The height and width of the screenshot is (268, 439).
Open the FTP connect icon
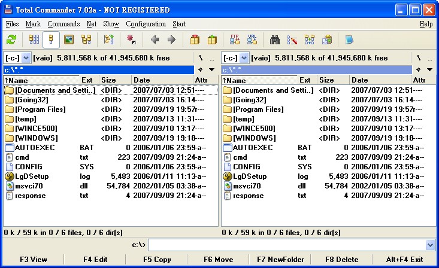(235, 39)
